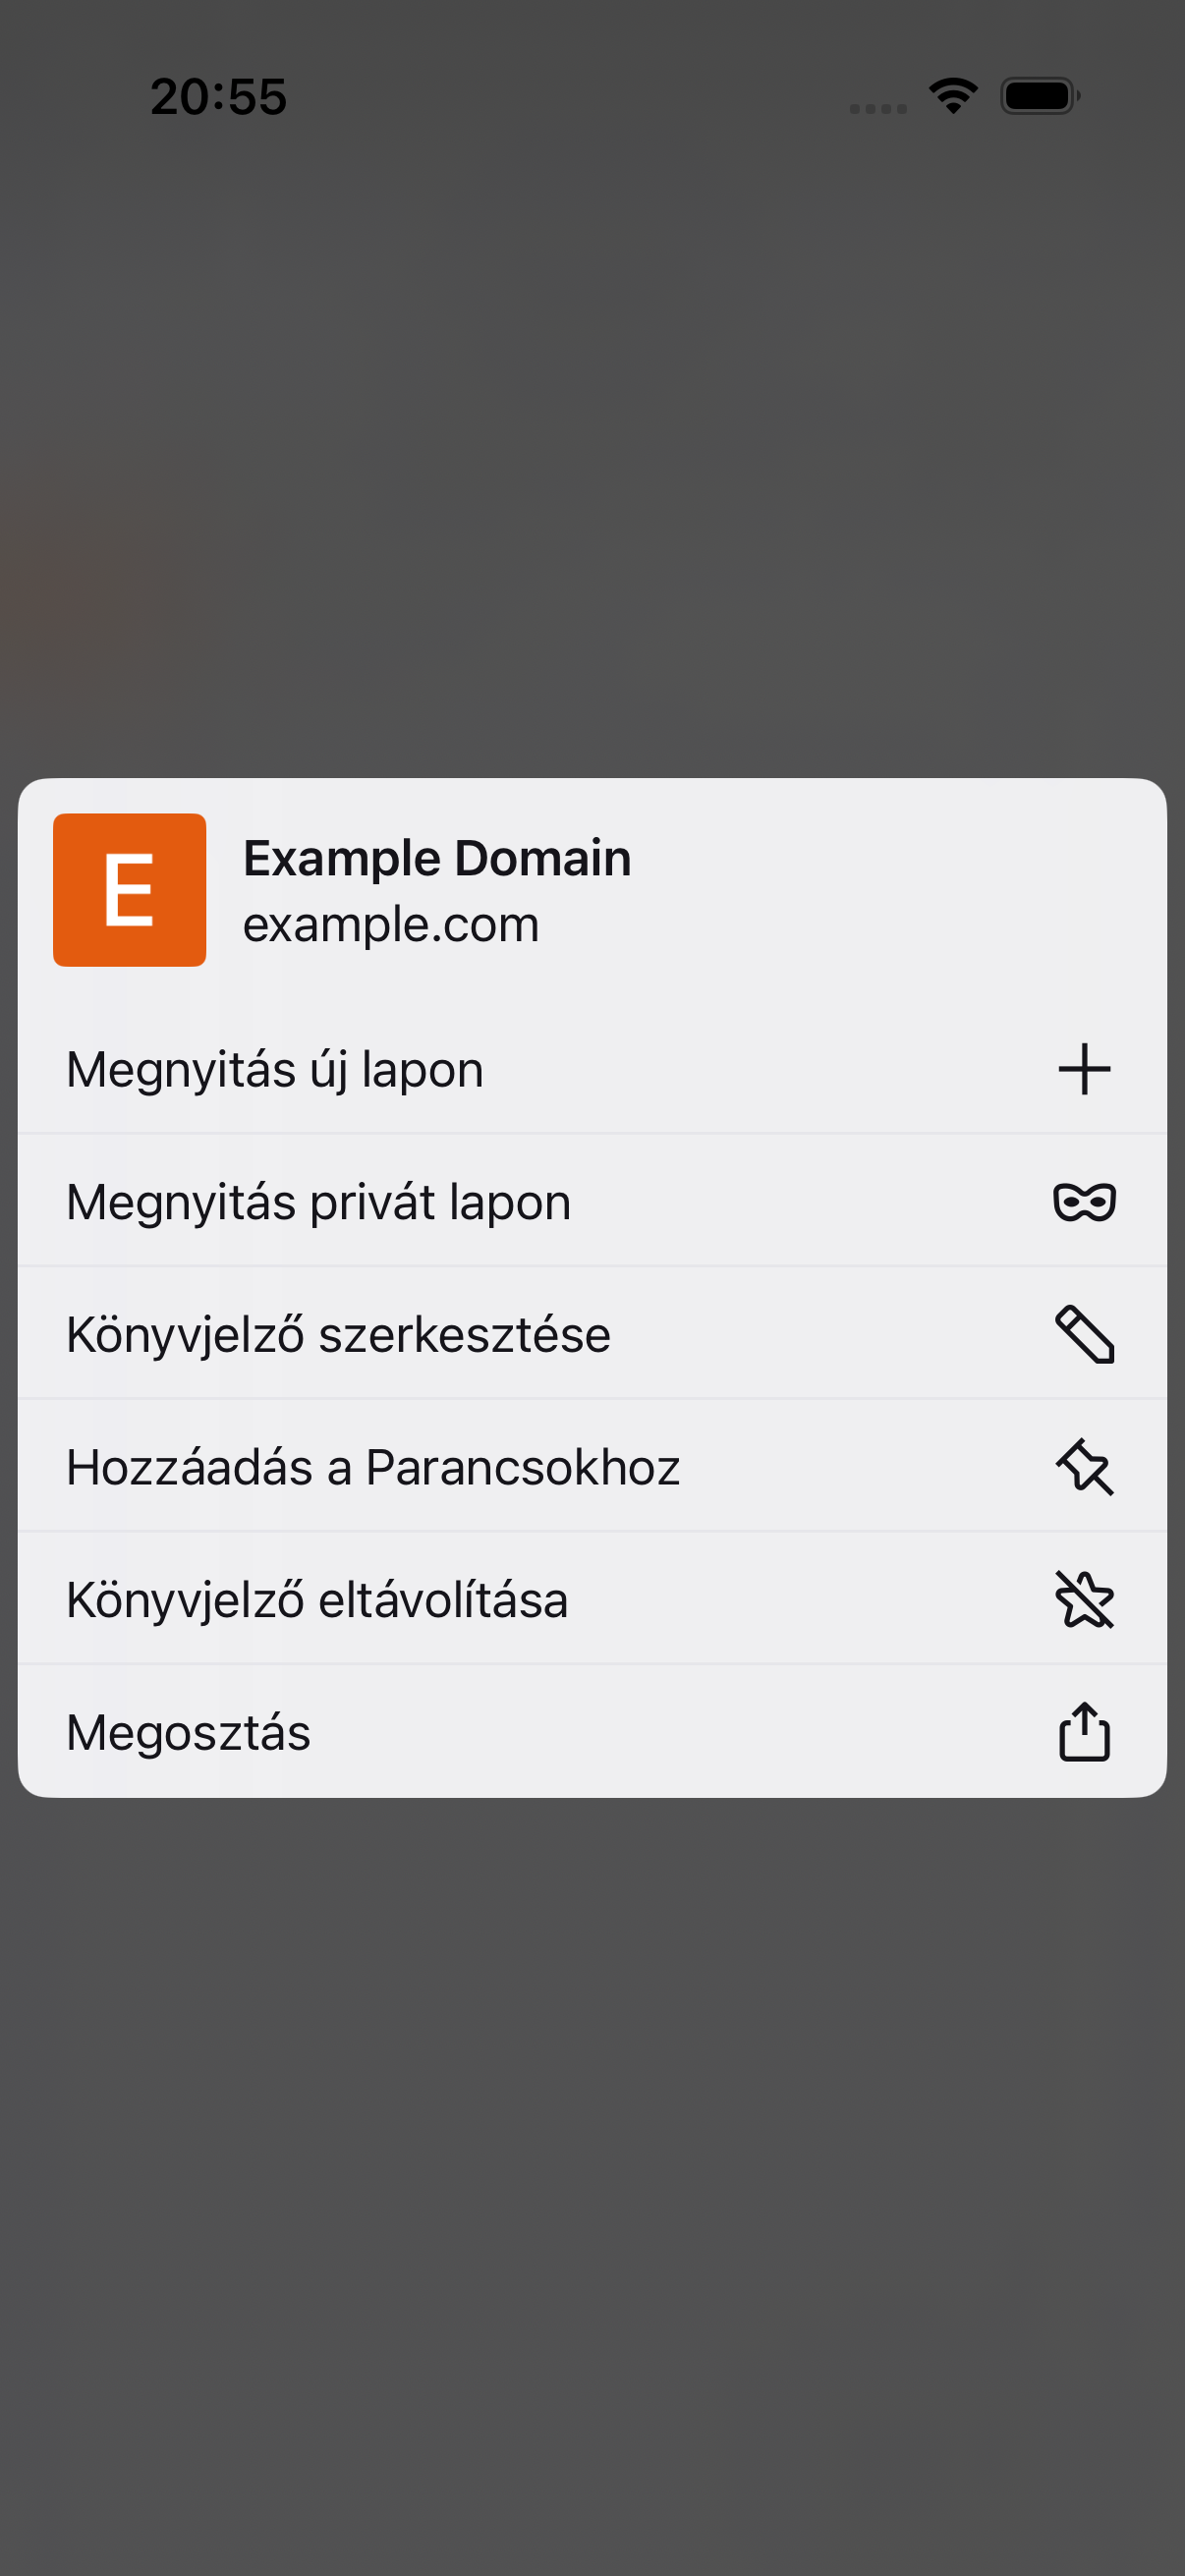Tap the pin icon for Parancsokhoz
1185x2576 pixels.
(1084, 1467)
